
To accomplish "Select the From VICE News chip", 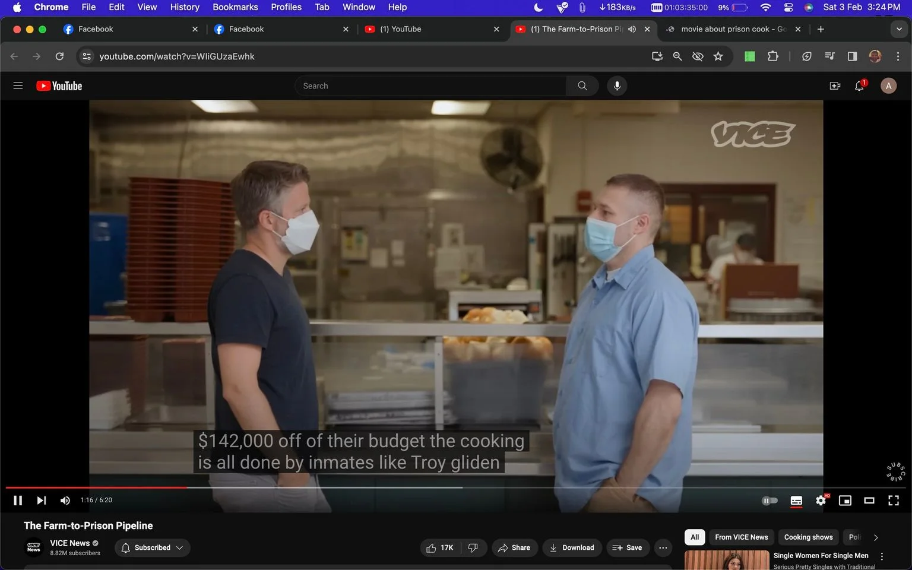I will [741, 537].
